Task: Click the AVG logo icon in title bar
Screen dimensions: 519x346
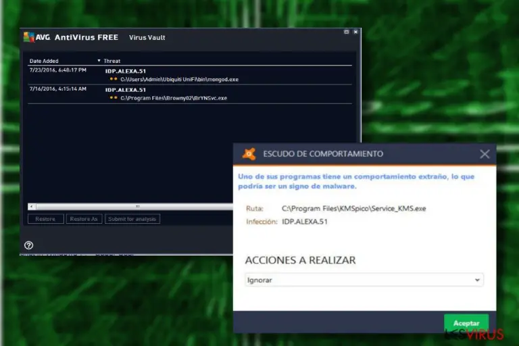Action: (x=29, y=37)
